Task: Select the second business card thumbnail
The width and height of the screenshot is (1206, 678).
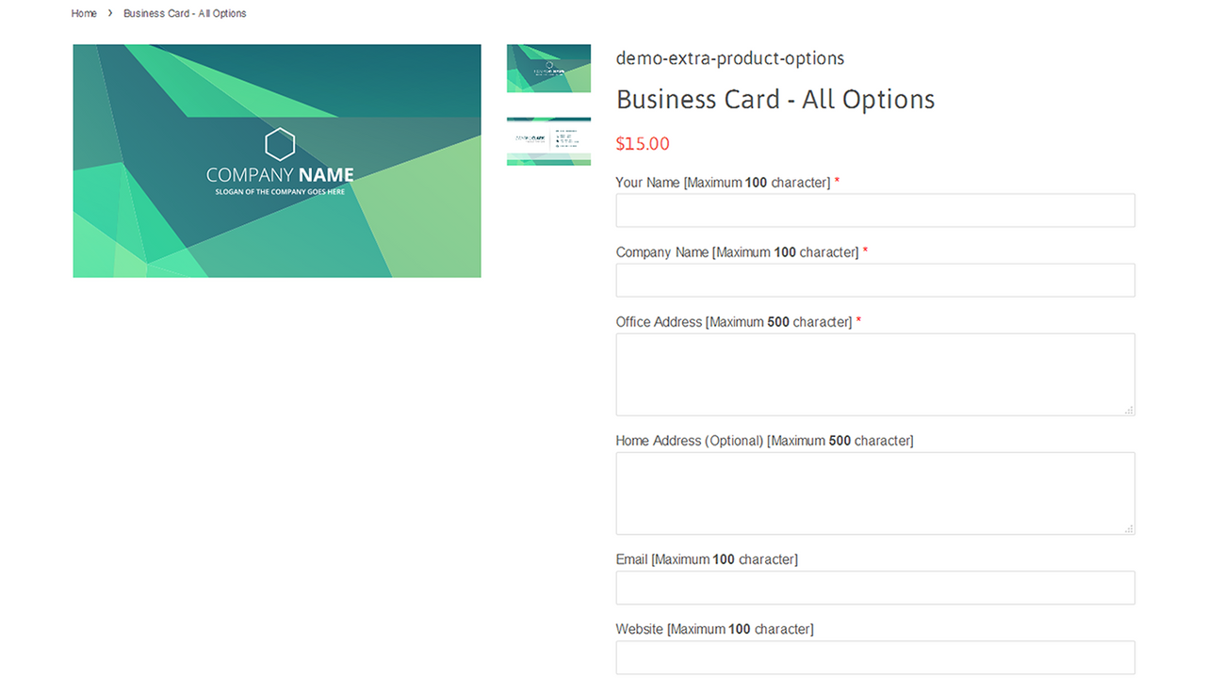Action: [548, 141]
